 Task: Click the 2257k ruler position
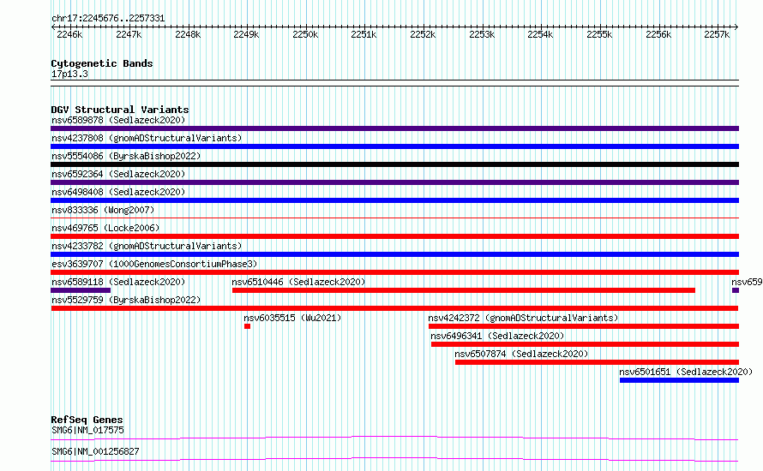718,34
